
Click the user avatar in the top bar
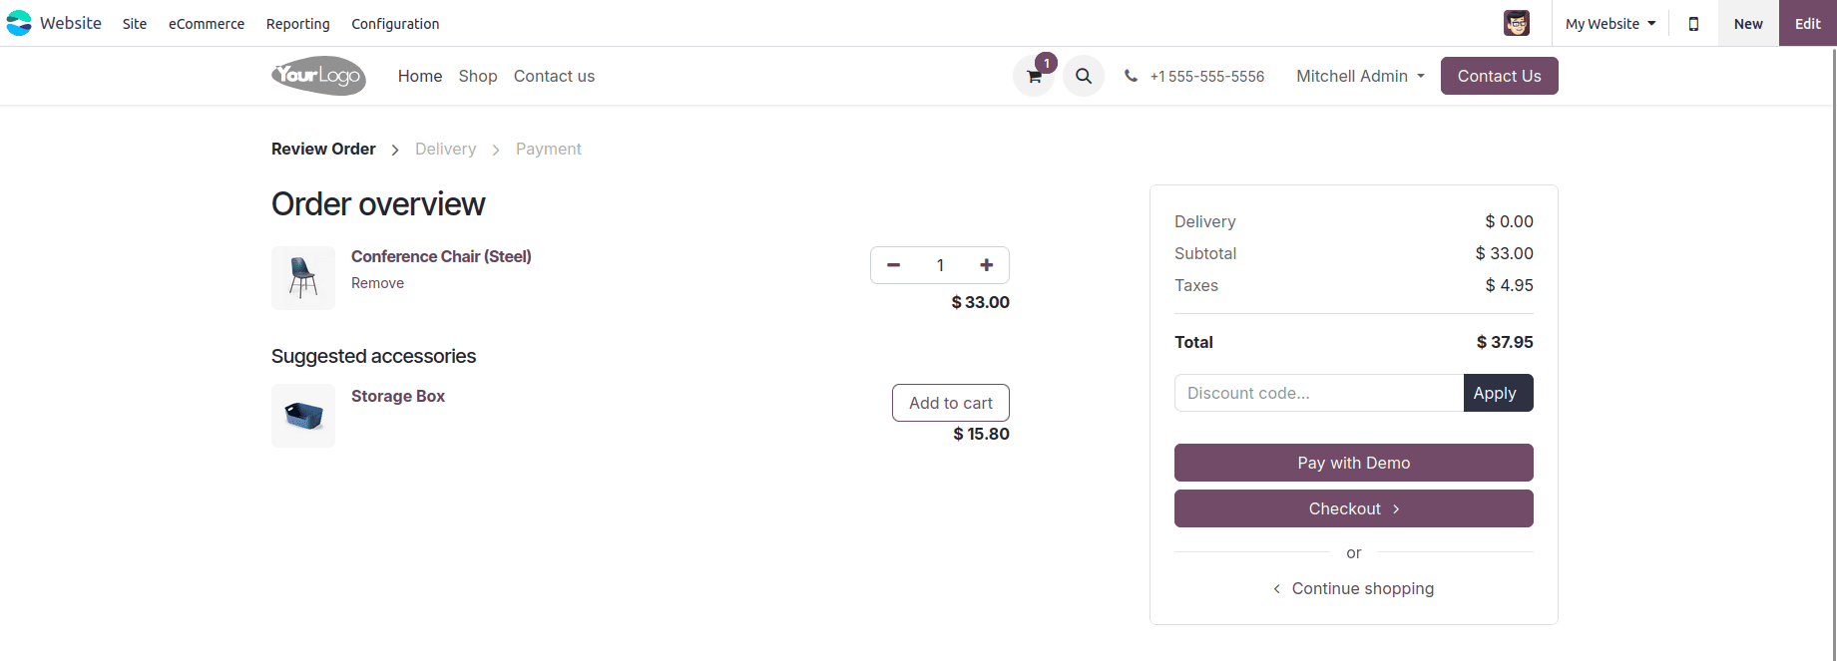(x=1517, y=23)
